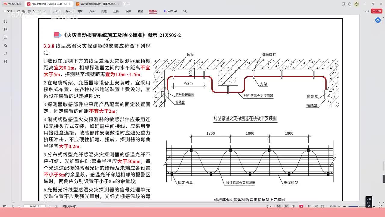The width and height of the screenshot is (385, 217).
Task: Open the comments panel in the left sidebar
Action: coord(5,37)
